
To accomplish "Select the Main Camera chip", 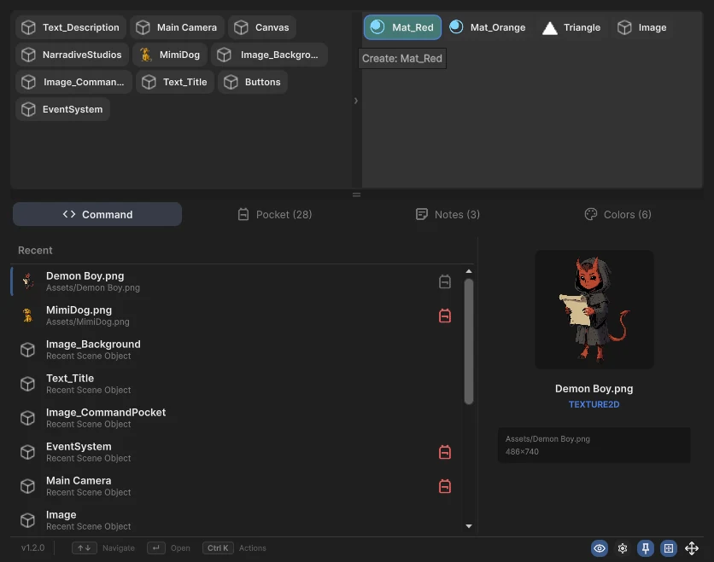I will pos(177,27).
